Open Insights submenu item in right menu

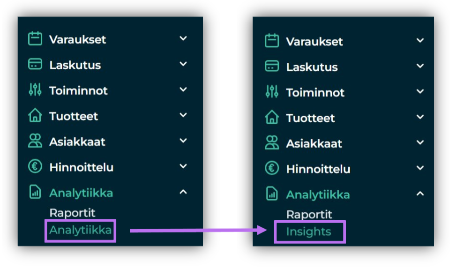309,232
